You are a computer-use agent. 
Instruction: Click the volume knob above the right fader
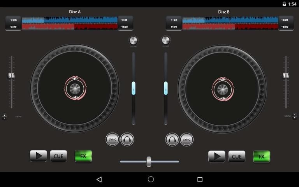[165, 41]
